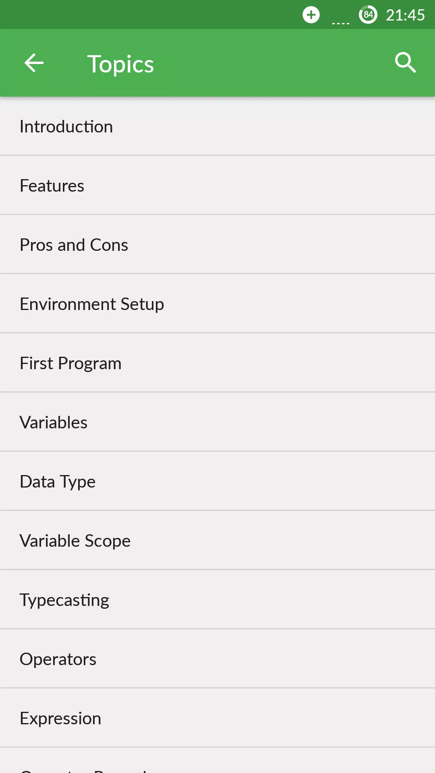Tap the 21:45 clock in status bar
Screen dimensions: 435x773
405,15
